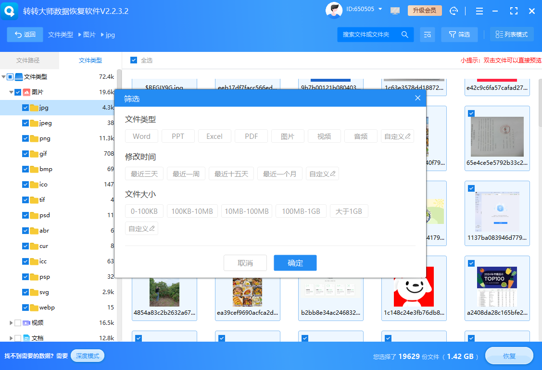
Task: Collapse the 图片 tree node
Action: 12,92
